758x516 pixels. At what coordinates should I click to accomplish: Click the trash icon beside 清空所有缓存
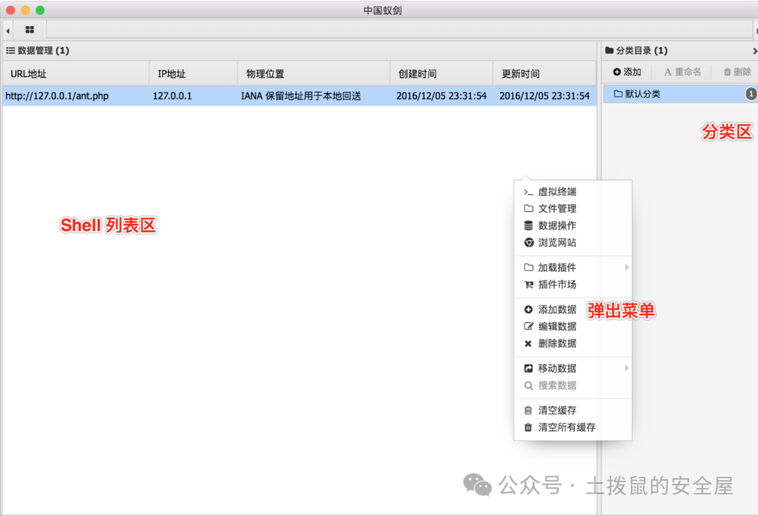(528, 428)
